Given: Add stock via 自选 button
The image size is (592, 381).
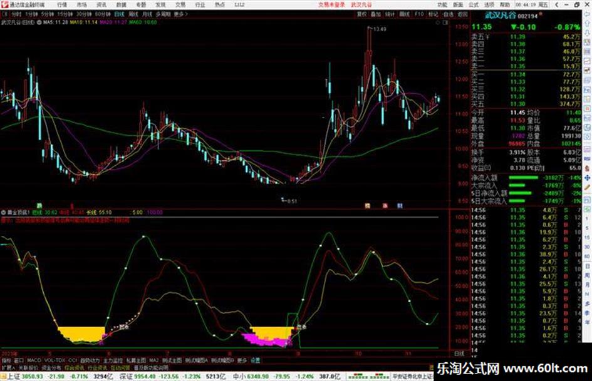Looking at the screenshot, I should pyautogui.click(x=448, y=14).
